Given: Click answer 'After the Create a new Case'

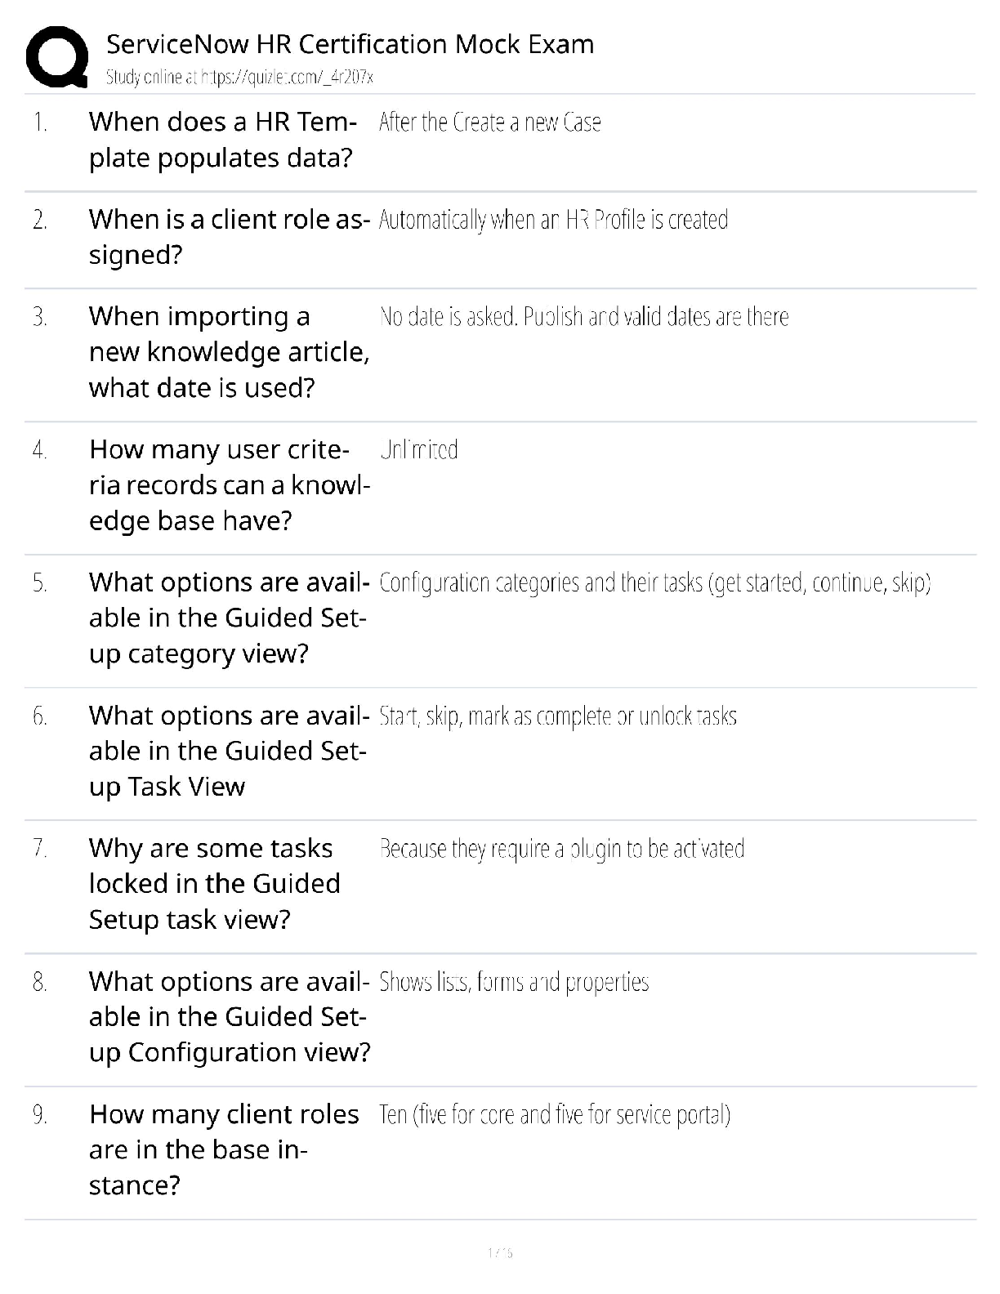Looking at the screenshot, I should (x=490, y=123).
